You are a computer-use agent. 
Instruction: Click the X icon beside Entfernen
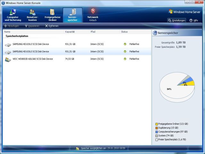[x=46, y=26]
